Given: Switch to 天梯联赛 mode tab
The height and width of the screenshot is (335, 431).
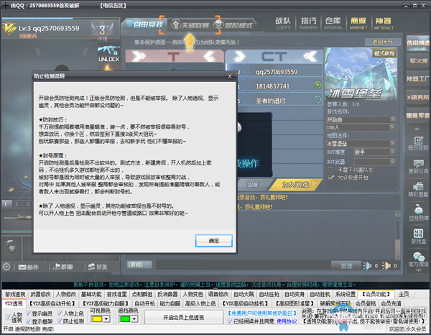Looking at the screenshot, I should (190, 25).
